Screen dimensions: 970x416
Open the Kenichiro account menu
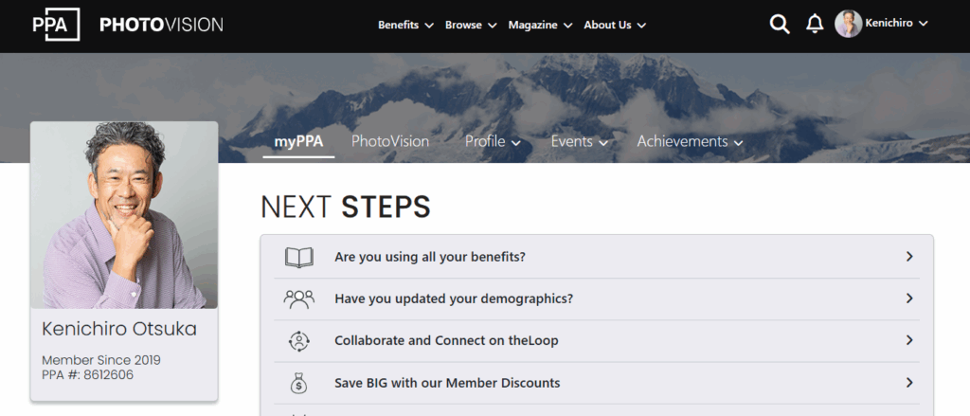pos(896,24)
